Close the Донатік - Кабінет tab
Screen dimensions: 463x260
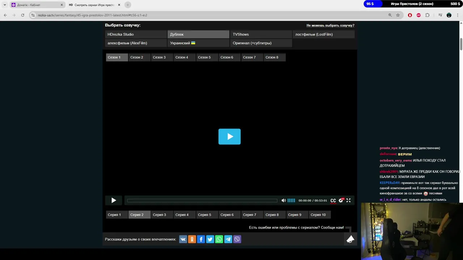pyautogui.click(x=61, y=5)
